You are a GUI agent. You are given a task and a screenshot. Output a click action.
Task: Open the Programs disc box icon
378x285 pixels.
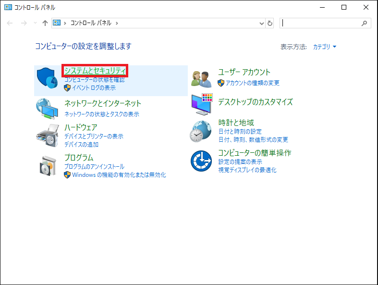coord(48,166)
